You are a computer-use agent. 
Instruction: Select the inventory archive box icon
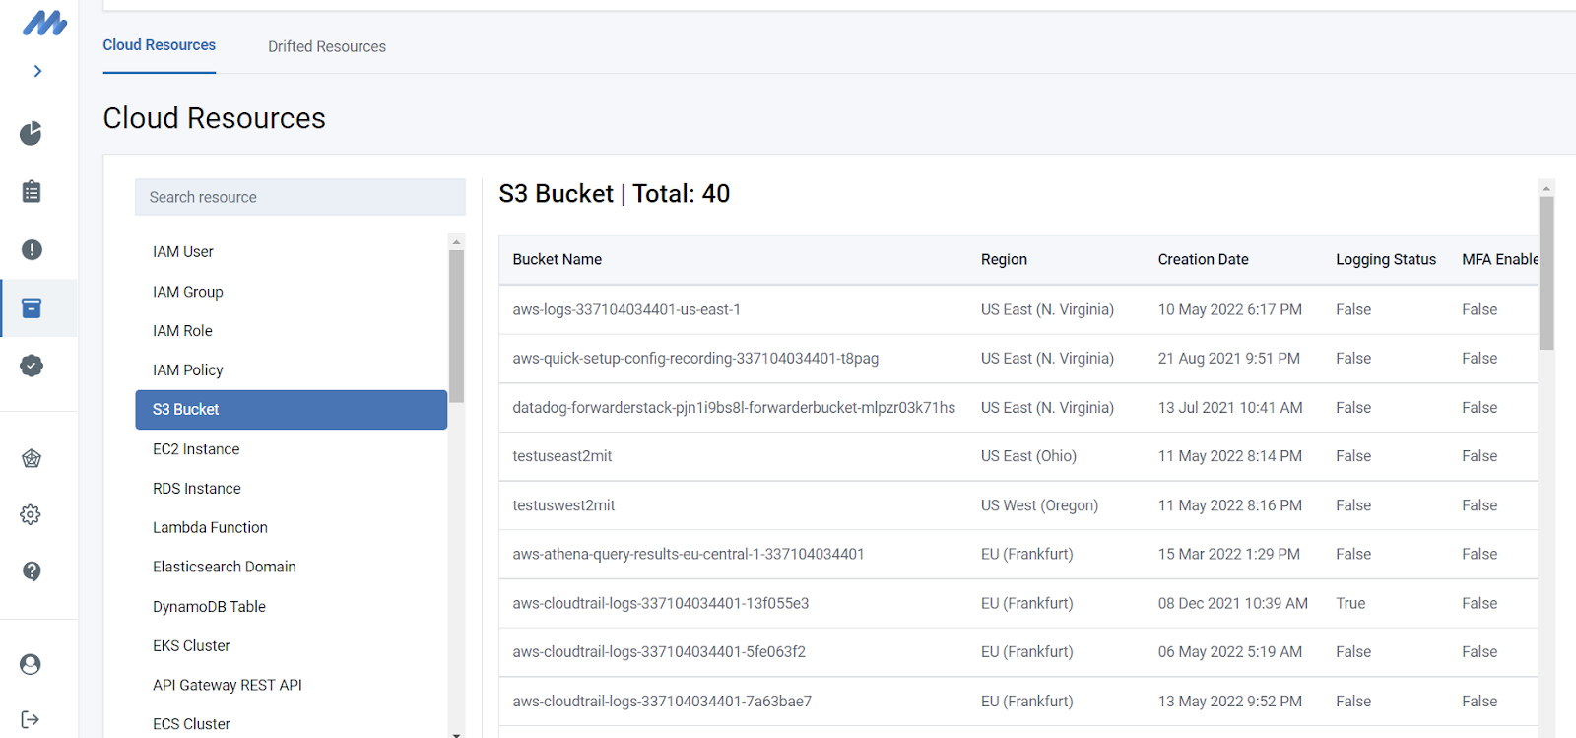point(32,308)
